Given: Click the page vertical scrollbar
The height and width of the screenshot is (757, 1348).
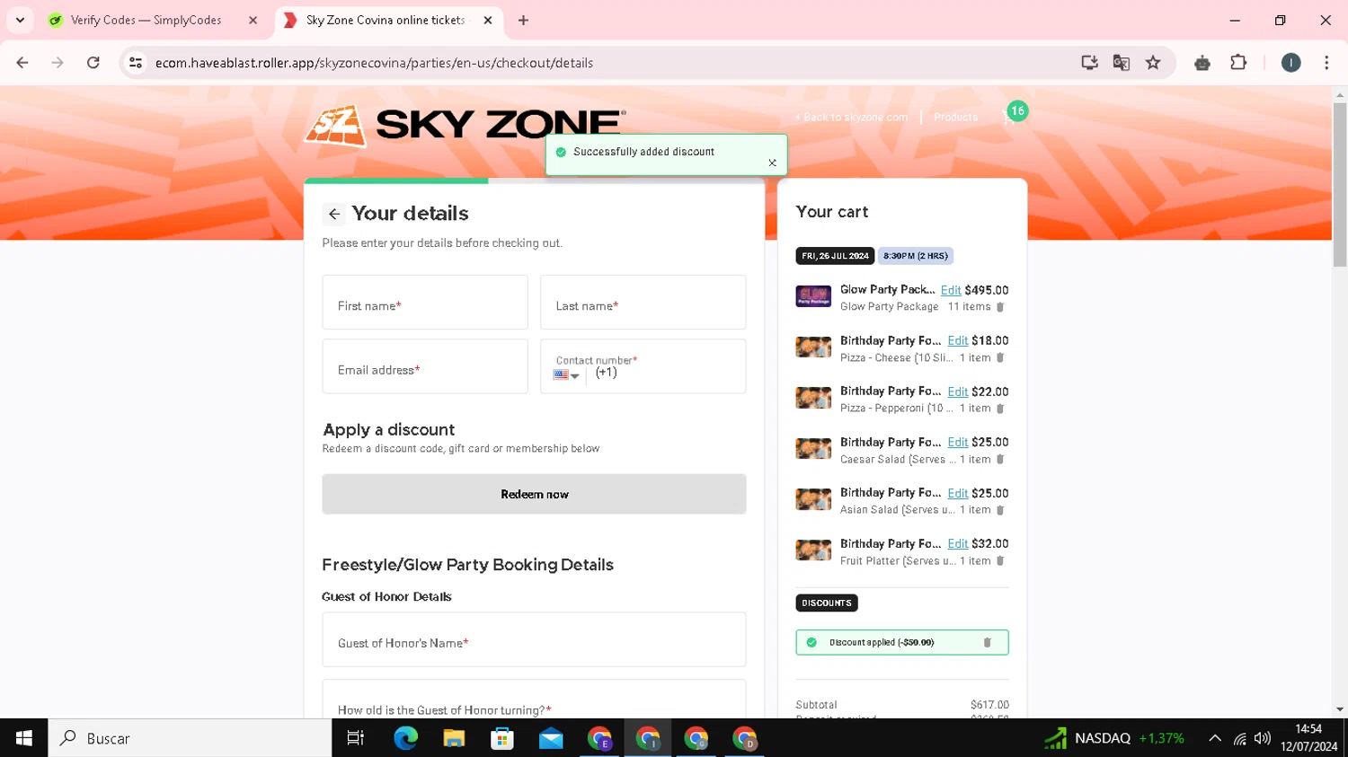Looking at the screenshot, I should click(x=1339, y=185).
